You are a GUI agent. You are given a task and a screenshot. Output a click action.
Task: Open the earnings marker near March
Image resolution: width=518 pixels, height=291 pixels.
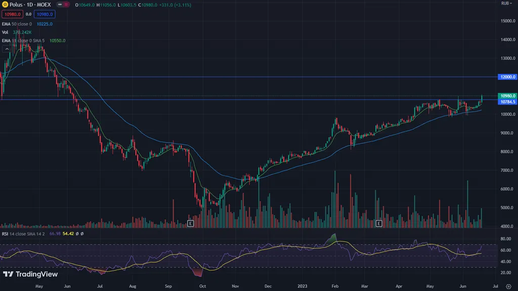coord(378,223)
